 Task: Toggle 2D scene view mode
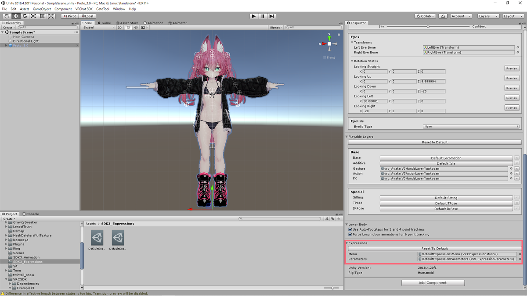click(119, 27)
